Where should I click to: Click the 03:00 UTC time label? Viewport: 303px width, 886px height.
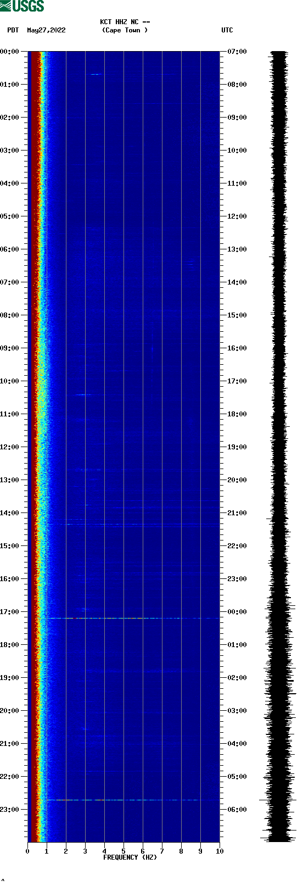tap(237, 711)
